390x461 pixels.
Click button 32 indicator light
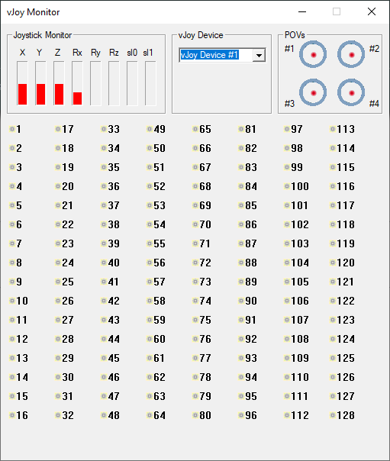pos(58,415)
